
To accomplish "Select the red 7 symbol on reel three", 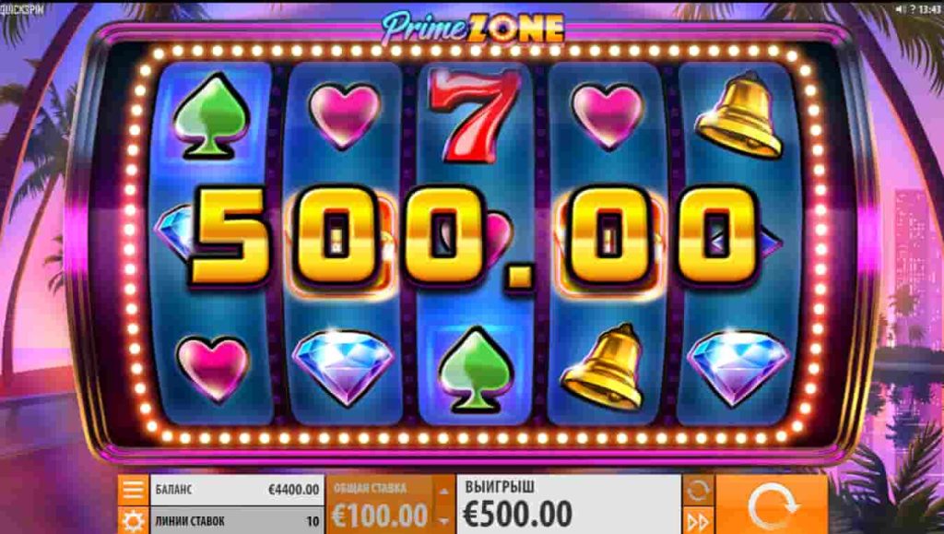I will pos(475,114).
